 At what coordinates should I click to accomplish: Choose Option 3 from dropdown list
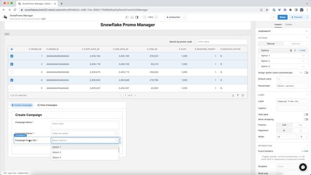[x=85, y=157]
